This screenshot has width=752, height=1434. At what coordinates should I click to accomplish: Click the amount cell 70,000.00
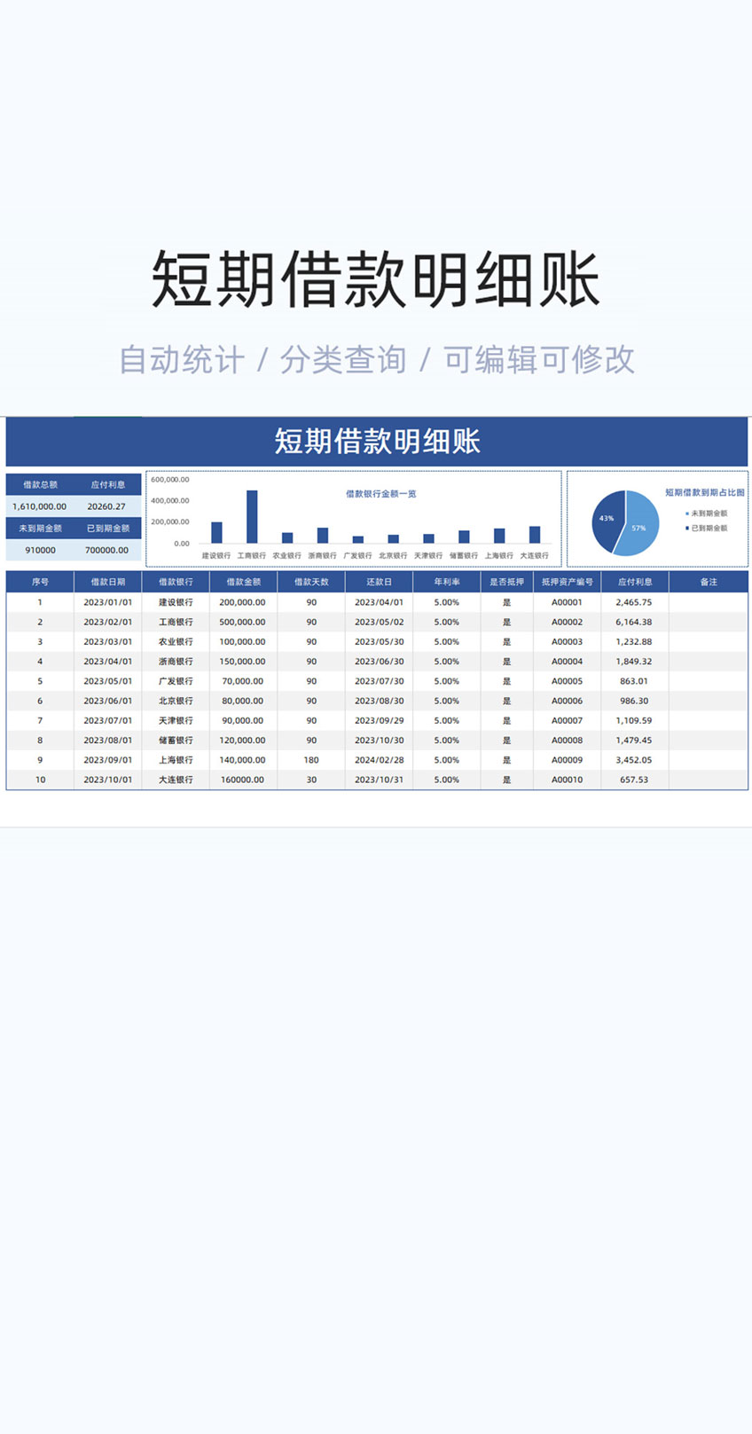(243, 681)
